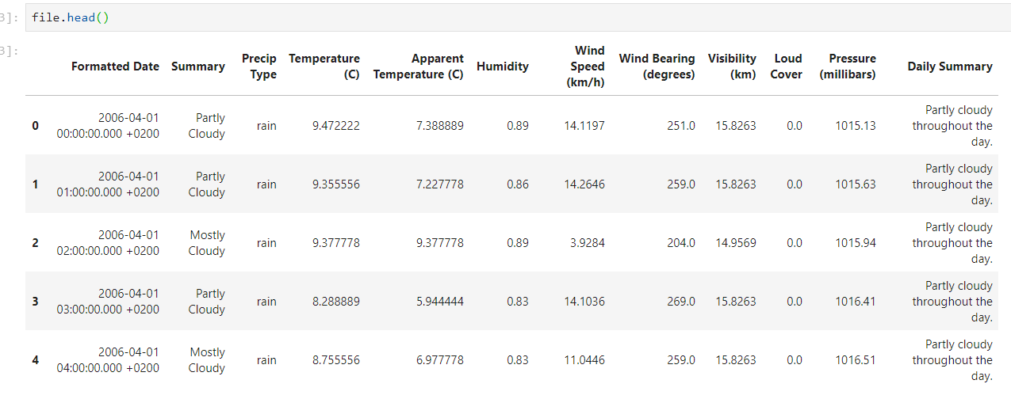Select row index 0 label
This screenshot has height=399, width=1011.
35,125
